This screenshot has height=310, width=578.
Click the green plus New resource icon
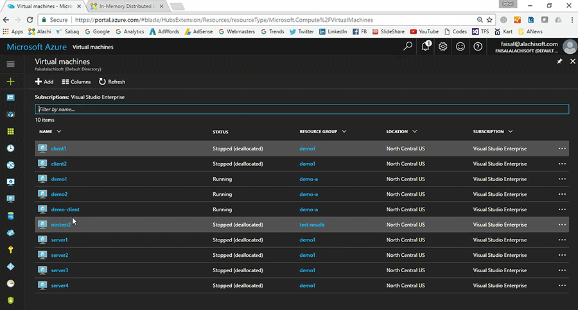11,81
